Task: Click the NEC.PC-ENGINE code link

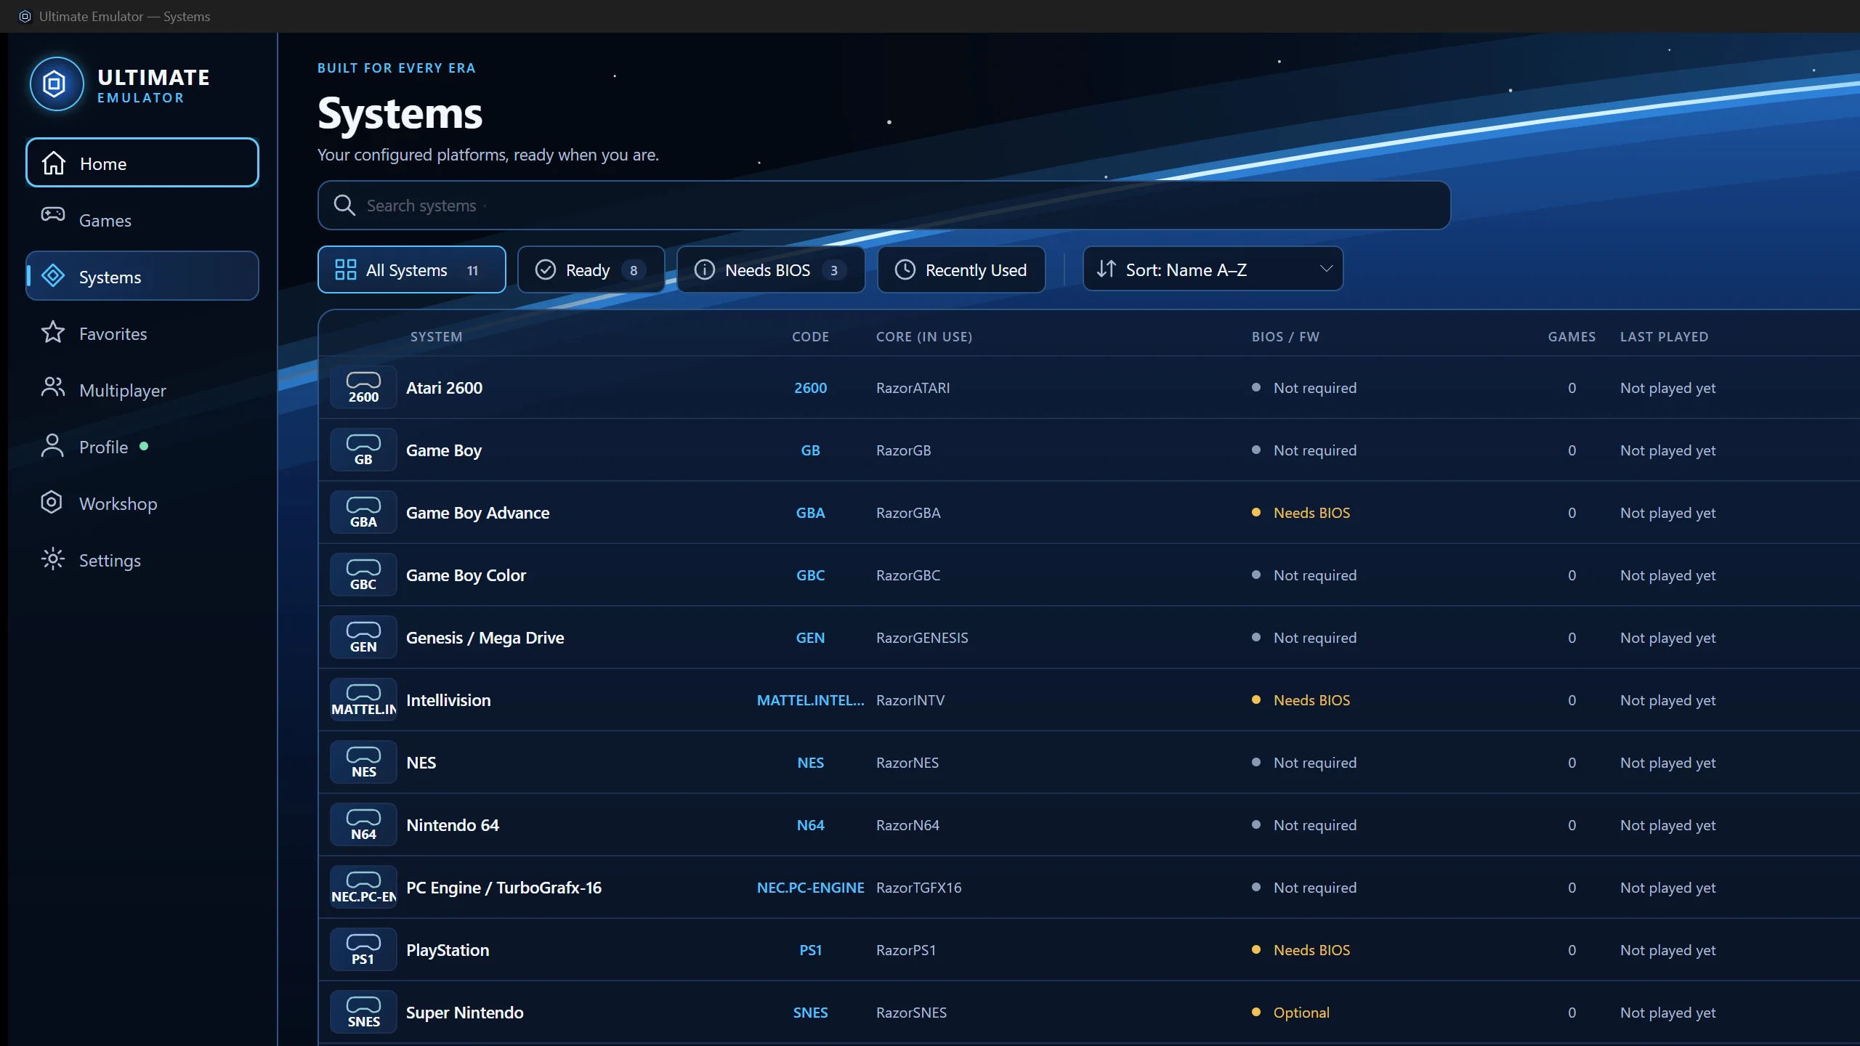Action: point(810,888)
